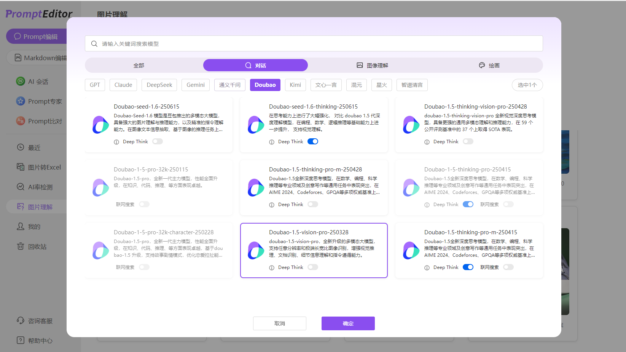Disable Deep Think on Doubao-1.5-thinking-pro-250415
Image resolution: width=626 pixels, height=352 pixels.
(468, 204)
